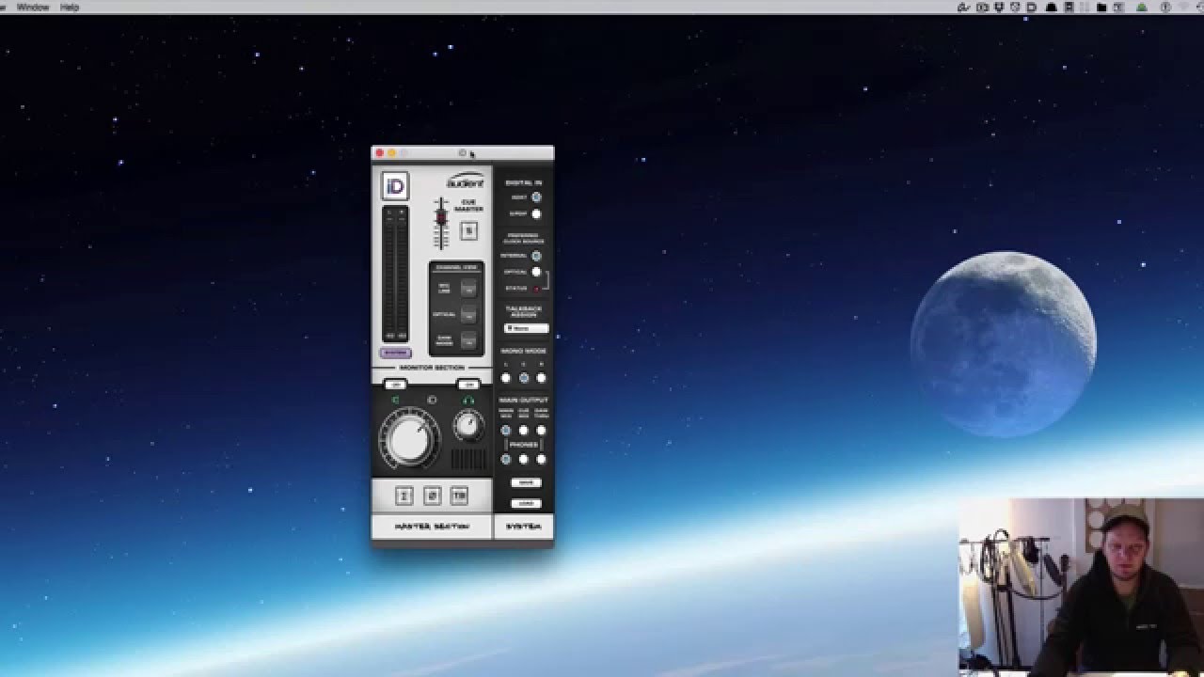Screen dimensions: 1204x677
Task: Toggle the TB talkback button
Action: pos(459,496)
